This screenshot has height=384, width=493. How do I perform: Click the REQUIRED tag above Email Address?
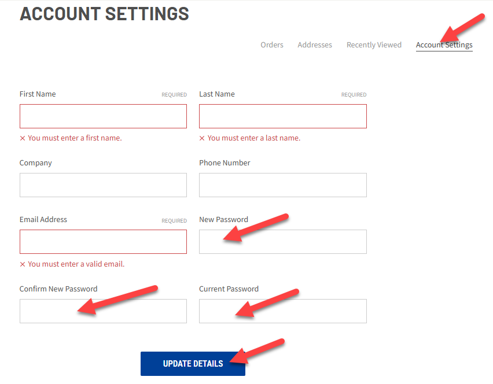click(174, 221)
